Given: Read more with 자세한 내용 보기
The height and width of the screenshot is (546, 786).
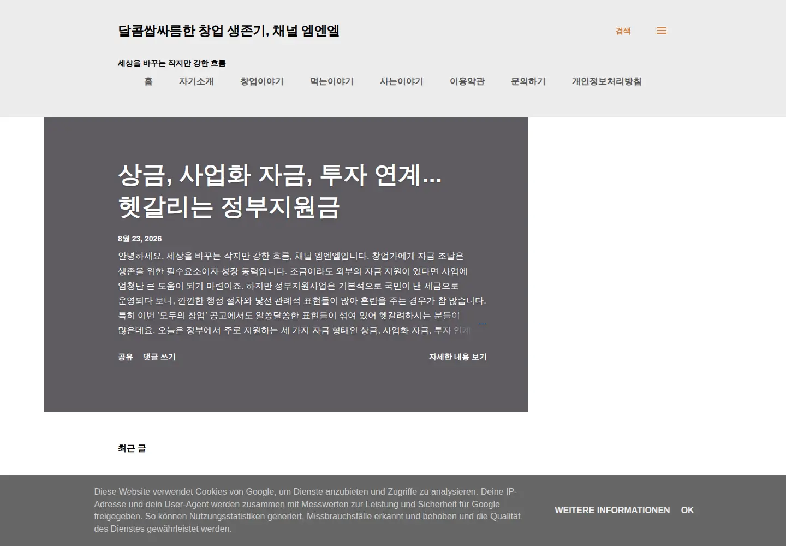Looking at the screenshot, I should click(x=457, y=357).
